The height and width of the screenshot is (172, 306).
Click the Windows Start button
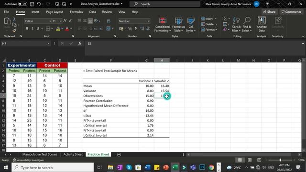click(x=6, y=167)
